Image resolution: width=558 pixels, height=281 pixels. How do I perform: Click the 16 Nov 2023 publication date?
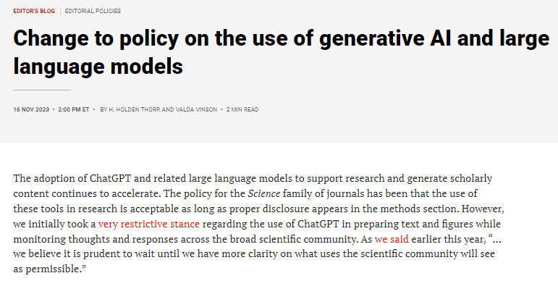pyautogui.click(x=31, y=109)
